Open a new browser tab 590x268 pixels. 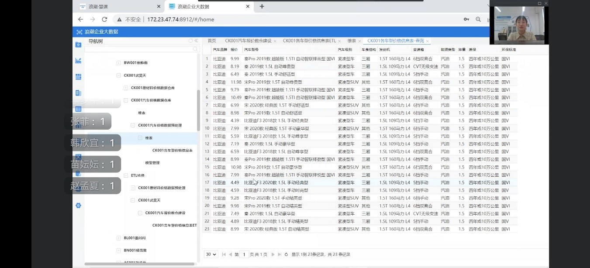(x=262, y=7)
